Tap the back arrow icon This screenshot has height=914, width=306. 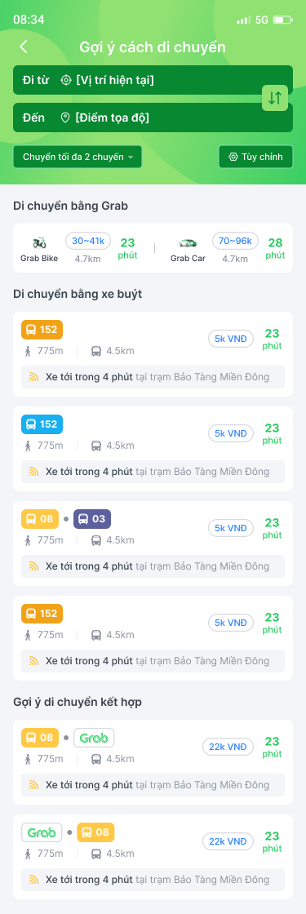click(24, 47)
